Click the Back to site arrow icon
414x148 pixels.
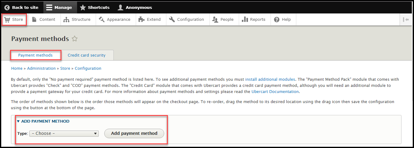coord(7,7)
